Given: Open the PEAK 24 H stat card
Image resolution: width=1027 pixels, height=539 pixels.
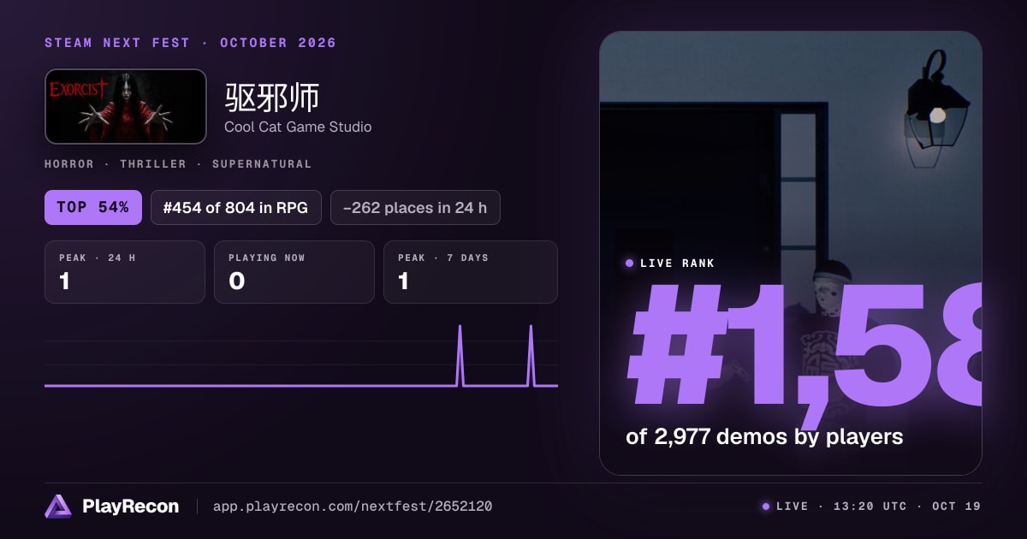Looking at the screenshot, I should click(x=125, y=272).
